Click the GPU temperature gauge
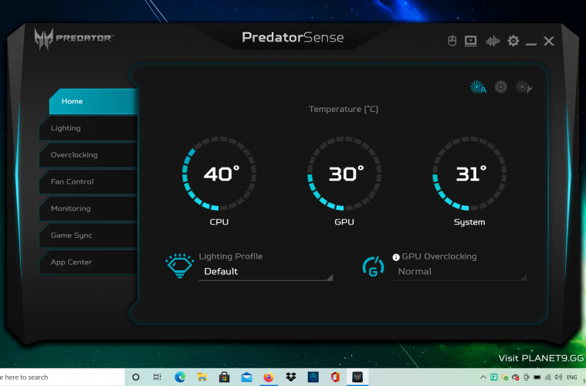 point(344,174)
